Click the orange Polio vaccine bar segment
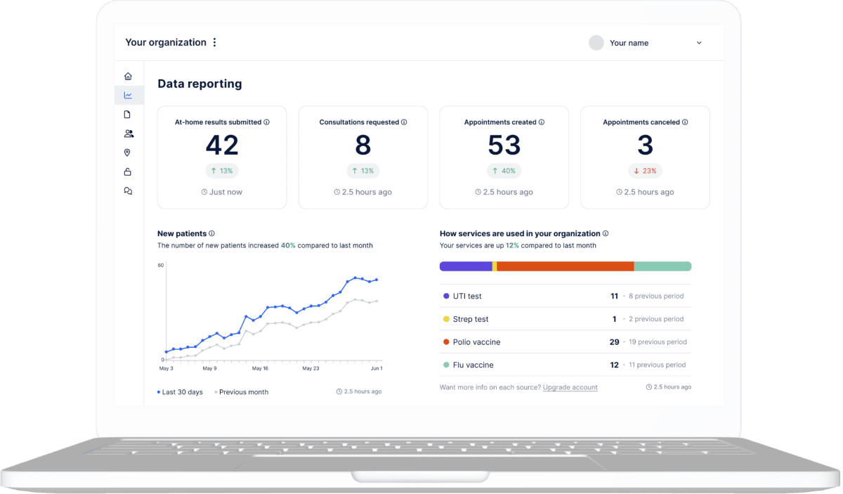843x494 pixels. click(x=566, y=266)
